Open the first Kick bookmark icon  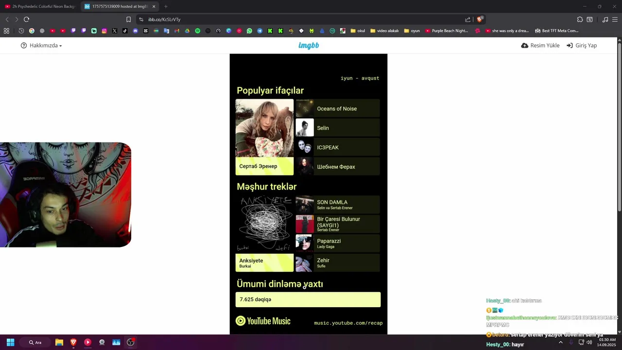270,31
